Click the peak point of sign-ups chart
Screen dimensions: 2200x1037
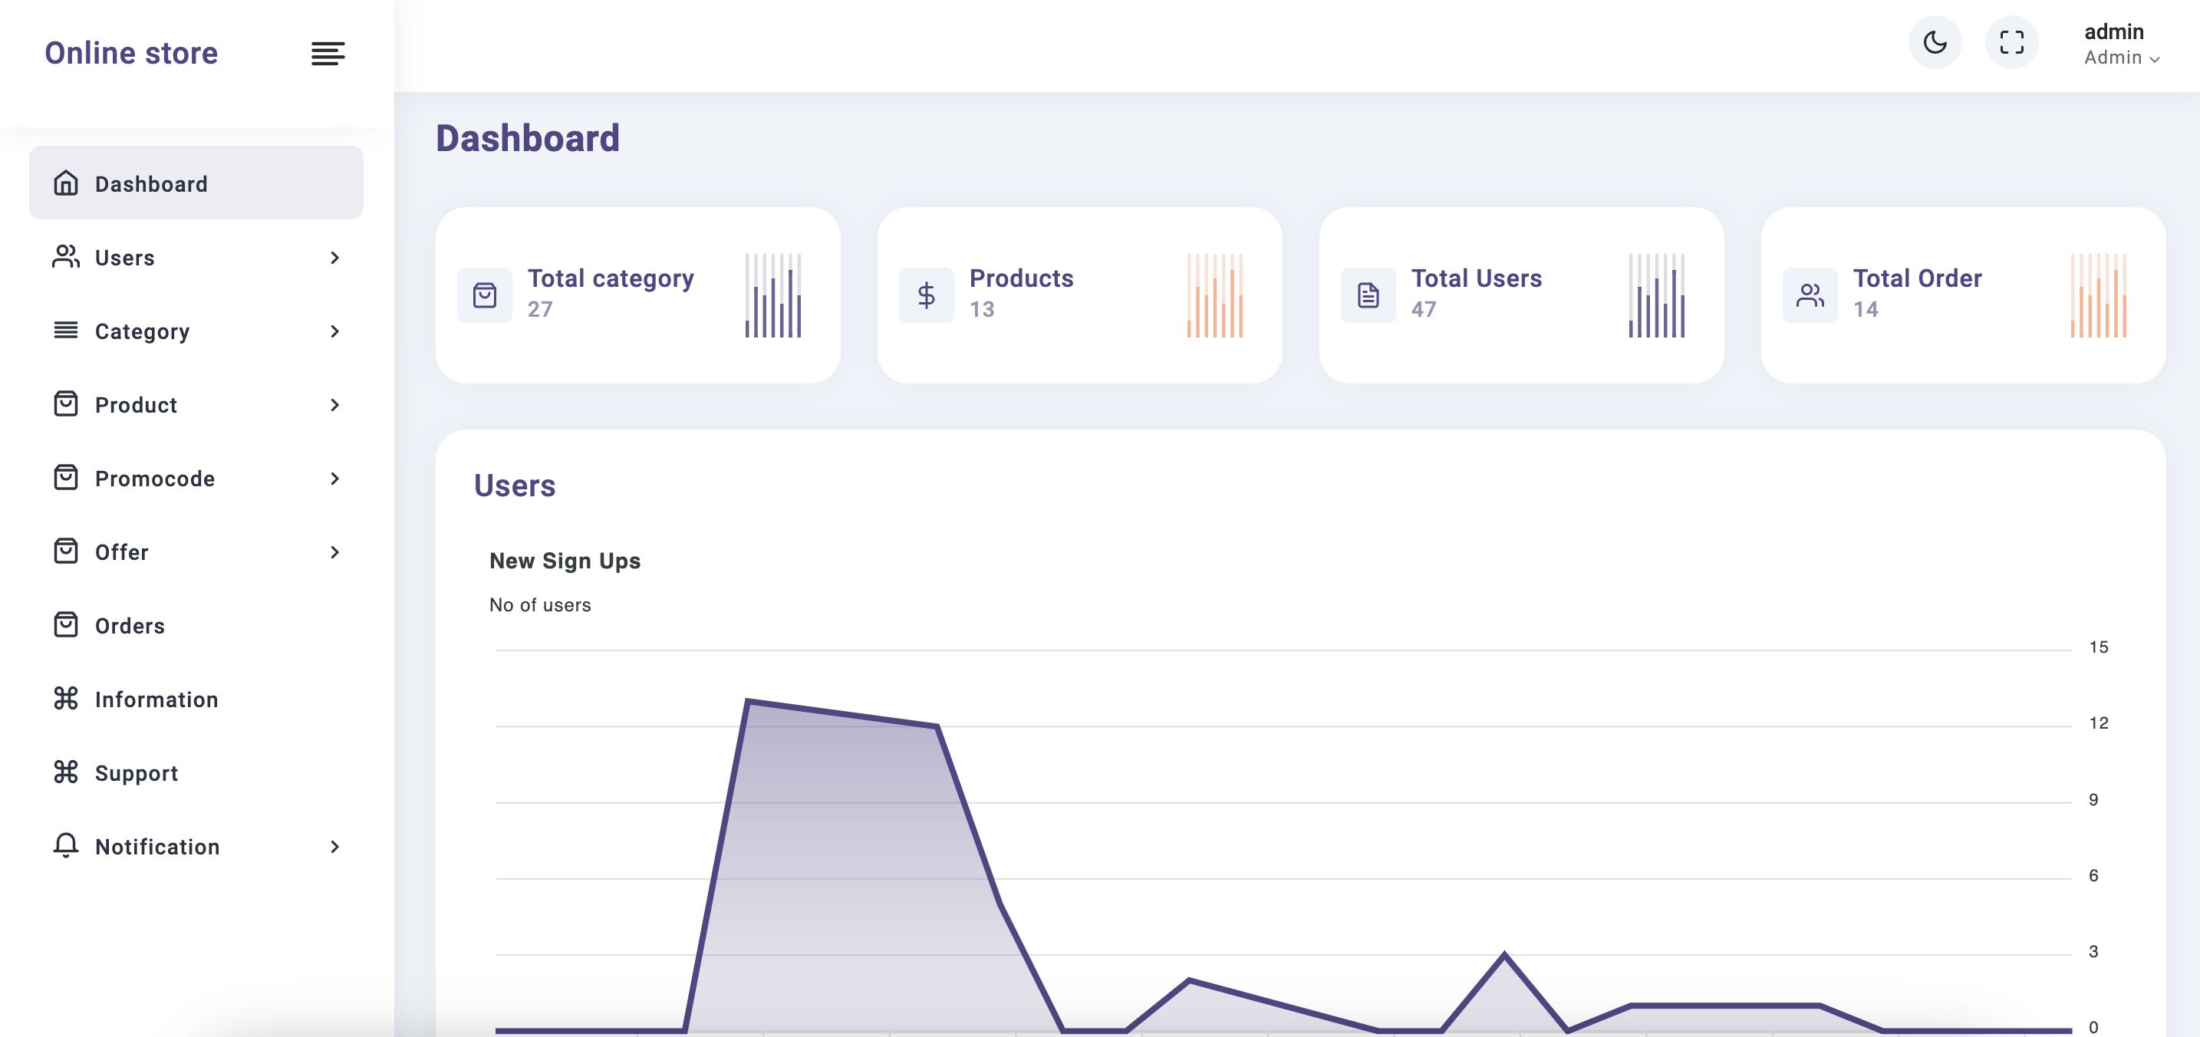pos(748,701)
